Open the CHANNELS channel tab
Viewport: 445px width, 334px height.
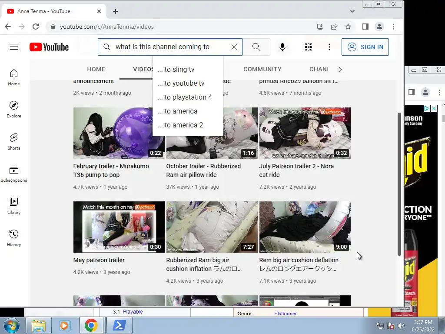click(x=319, y=69)
